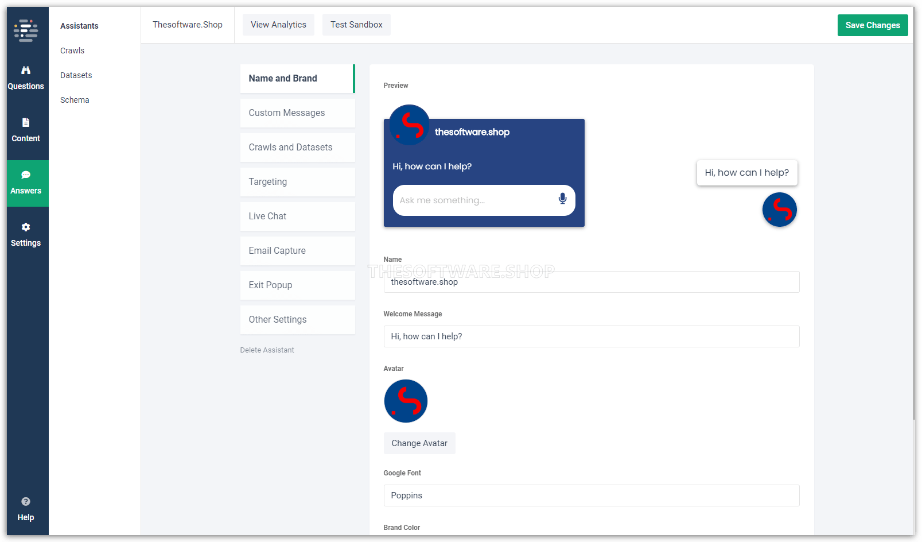The height and width of the screenshot is (542, 922).
Task: Click the Welcome Message text field
Action: coord(591,336)
